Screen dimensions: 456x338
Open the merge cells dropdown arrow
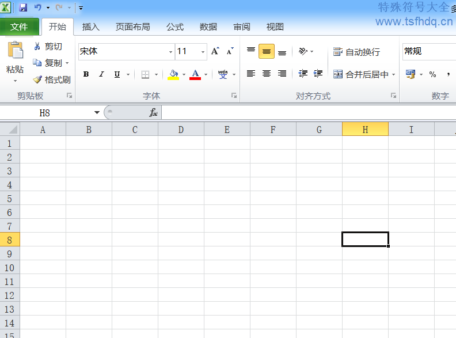click(393, 74)
